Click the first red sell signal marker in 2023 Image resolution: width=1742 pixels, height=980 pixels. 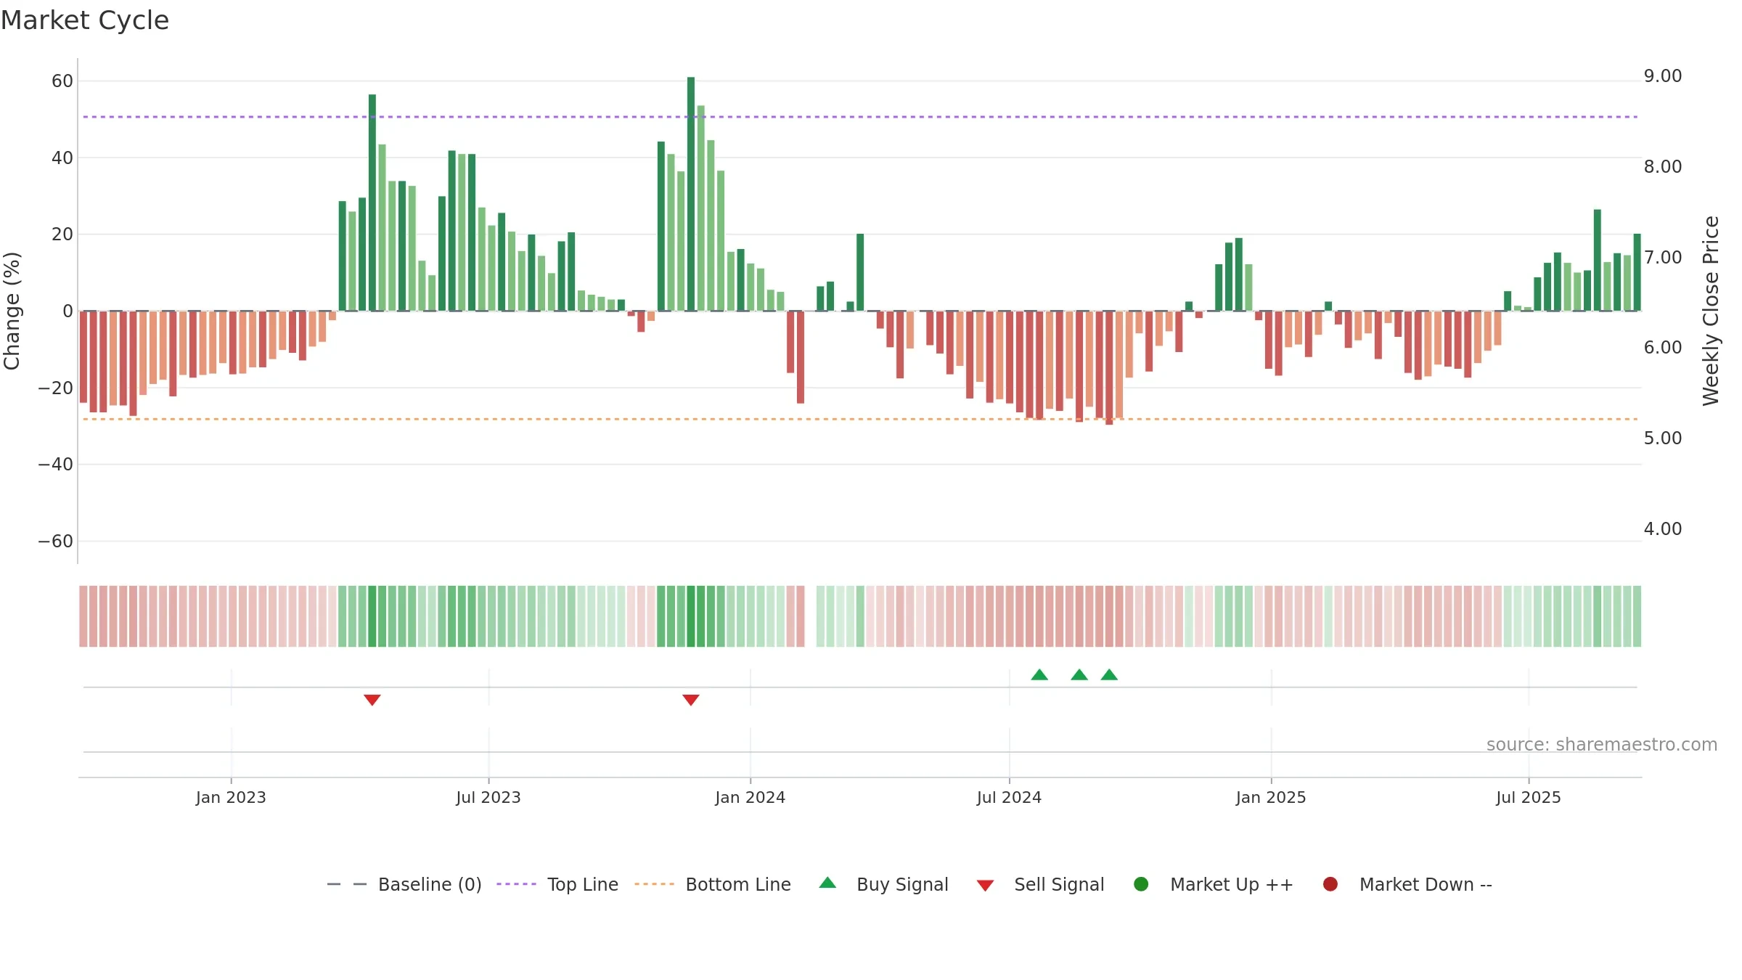pyautogui.click(x=372, y=700)
